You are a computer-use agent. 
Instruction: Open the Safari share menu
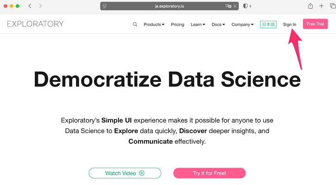[310, 6]
